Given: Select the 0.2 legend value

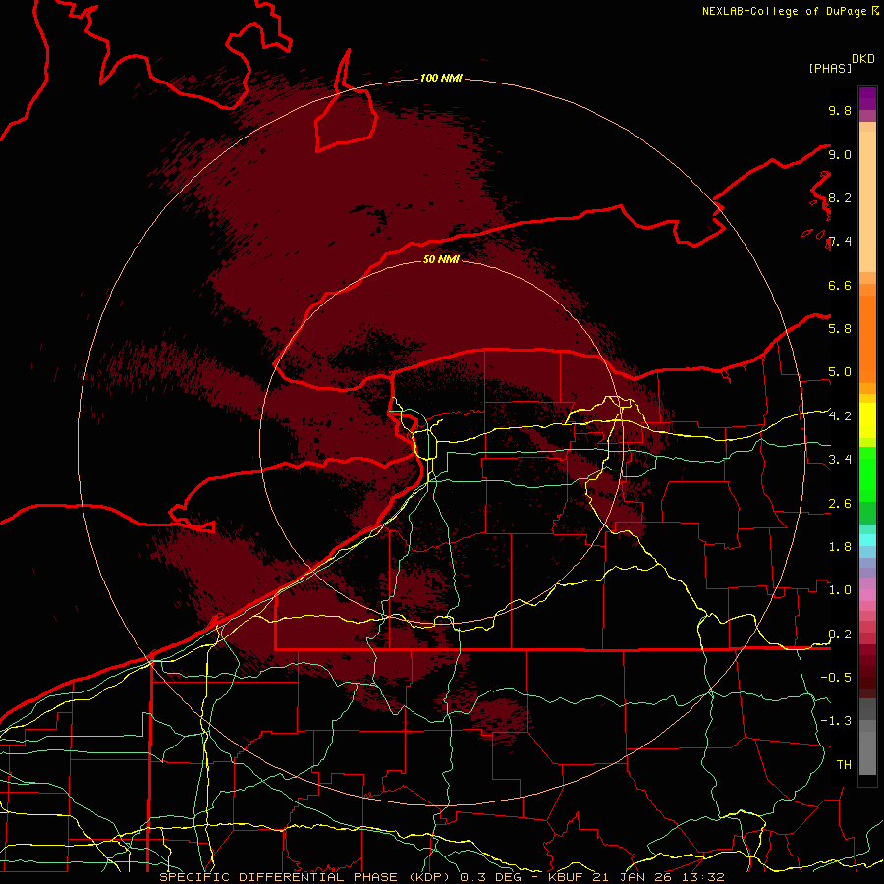Looking at the screenshot, I should tap(840, 635).
